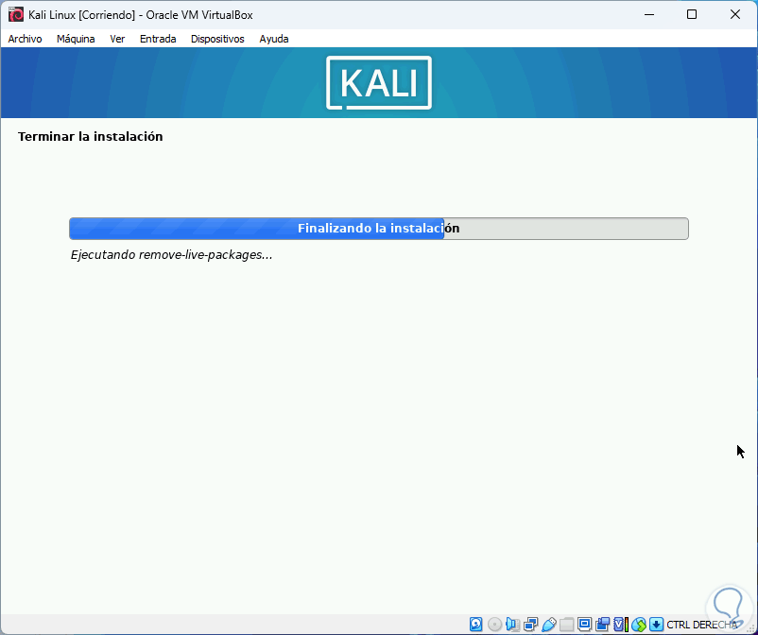
Task: Click the CPU virtualization status icon
Action: pyautogui.click(x=621, y=624)
